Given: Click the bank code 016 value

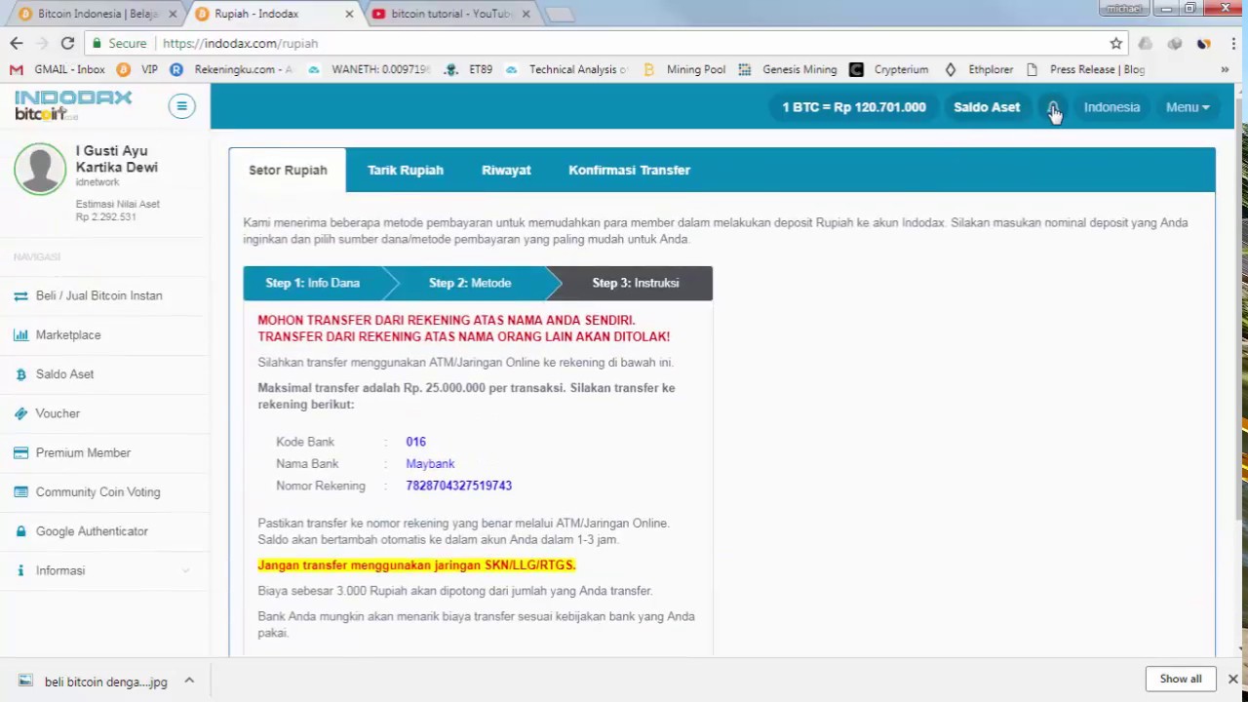Looking at the screenshot, I should [415, 442].
